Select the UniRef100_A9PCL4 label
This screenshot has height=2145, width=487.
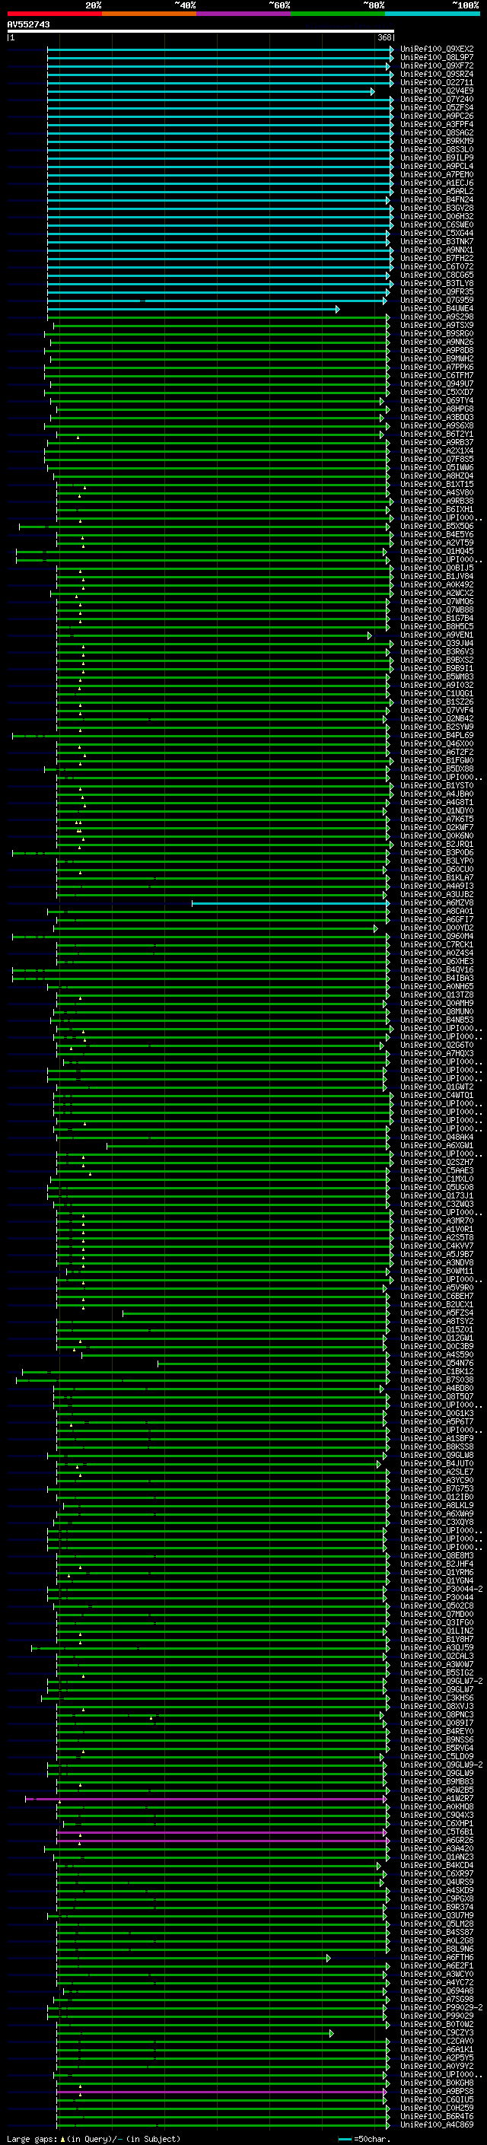[x=437, y=167]
